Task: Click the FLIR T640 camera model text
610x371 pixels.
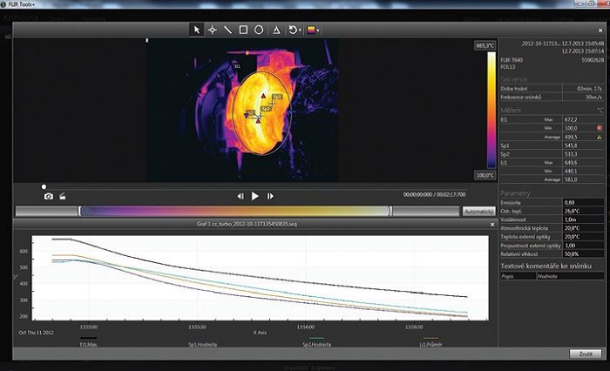Action: tap(512, 60)
